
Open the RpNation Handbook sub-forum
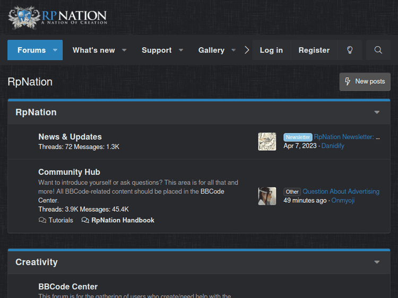click(x=123, y=220)
